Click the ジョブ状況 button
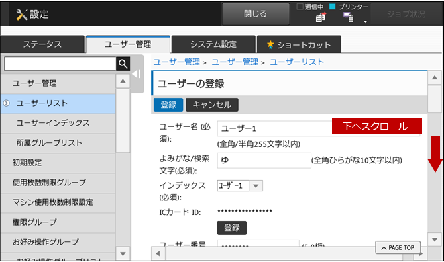444x262 pixels. click(406, 14)
